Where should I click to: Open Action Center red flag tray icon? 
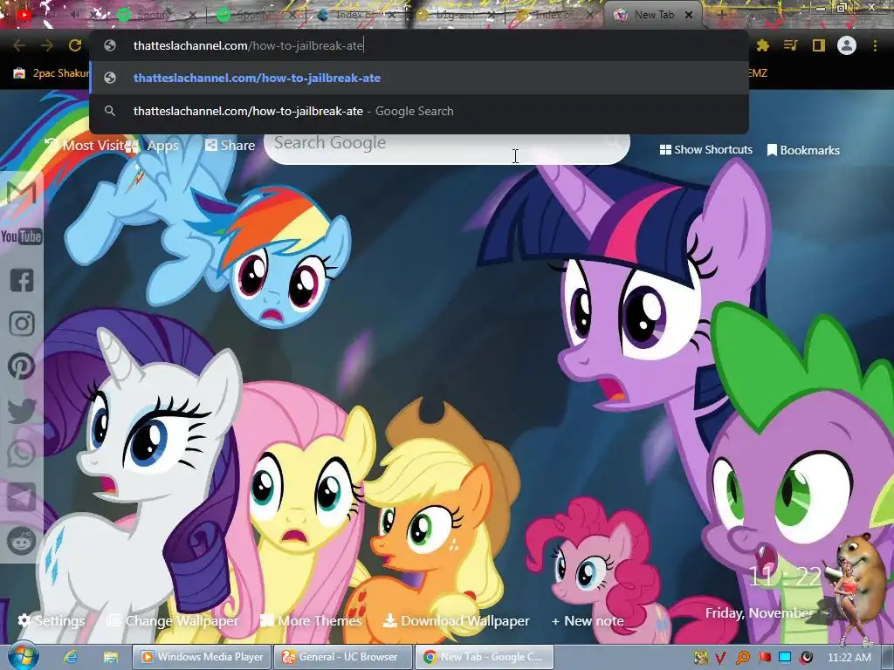[x=764, y=658]
